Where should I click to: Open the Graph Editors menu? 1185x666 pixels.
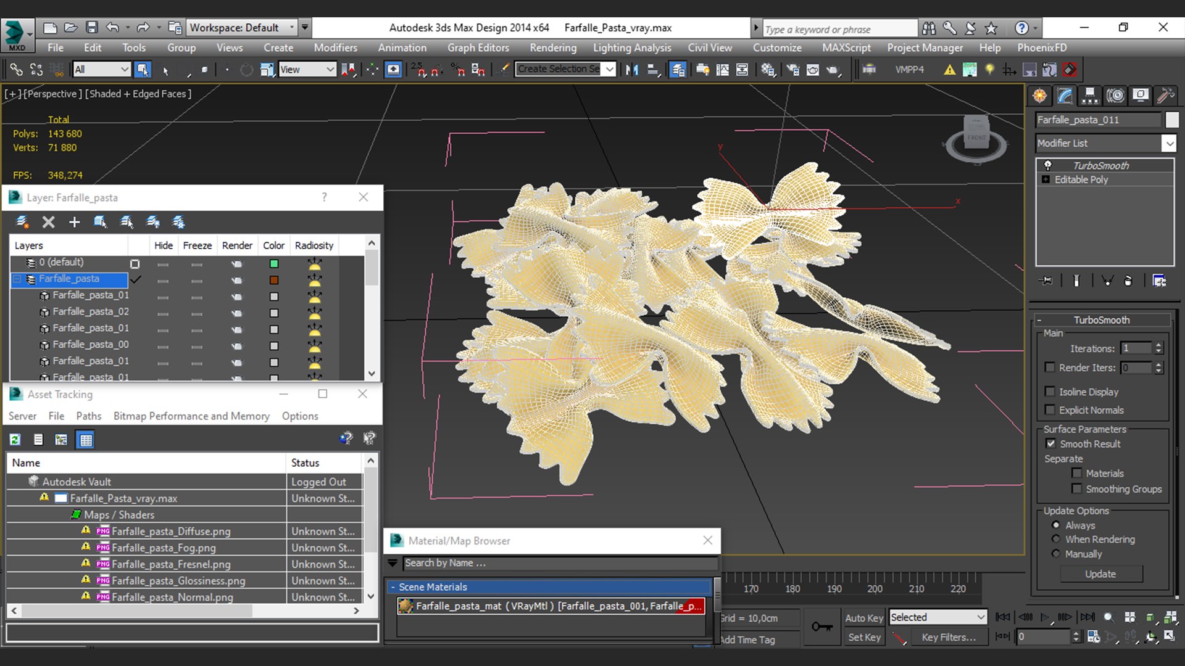pyautogui.click(x=478, y=47)
